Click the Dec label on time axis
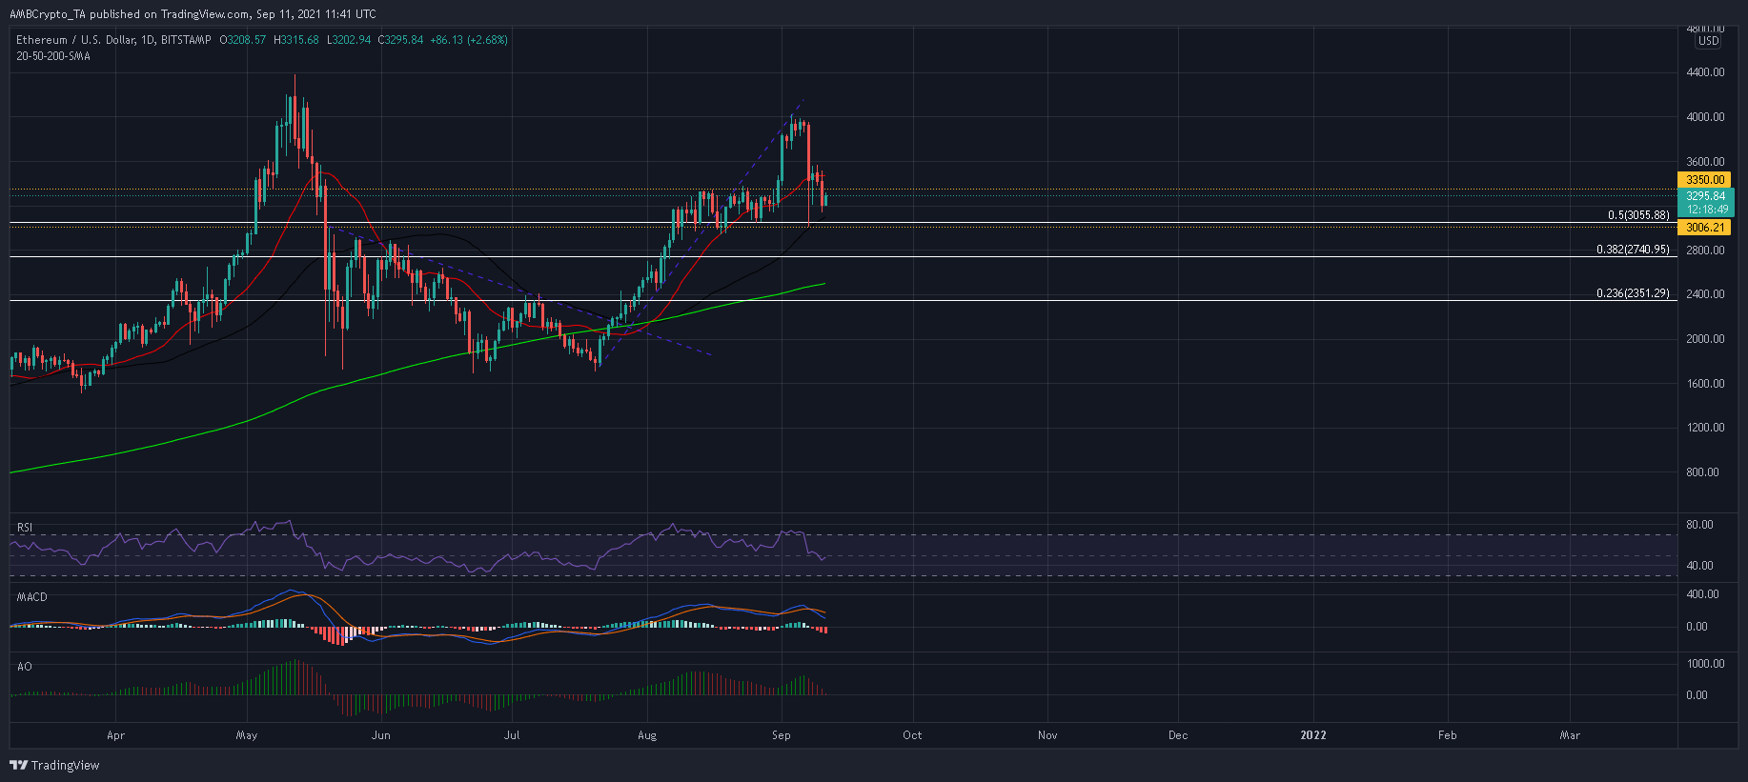 [x=1178, y=735]
